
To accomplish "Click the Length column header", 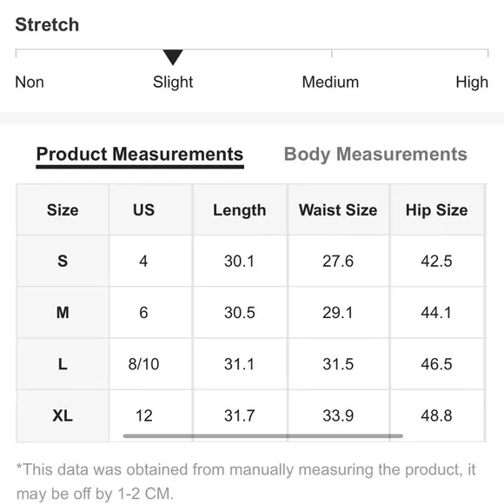I will 240,210.
